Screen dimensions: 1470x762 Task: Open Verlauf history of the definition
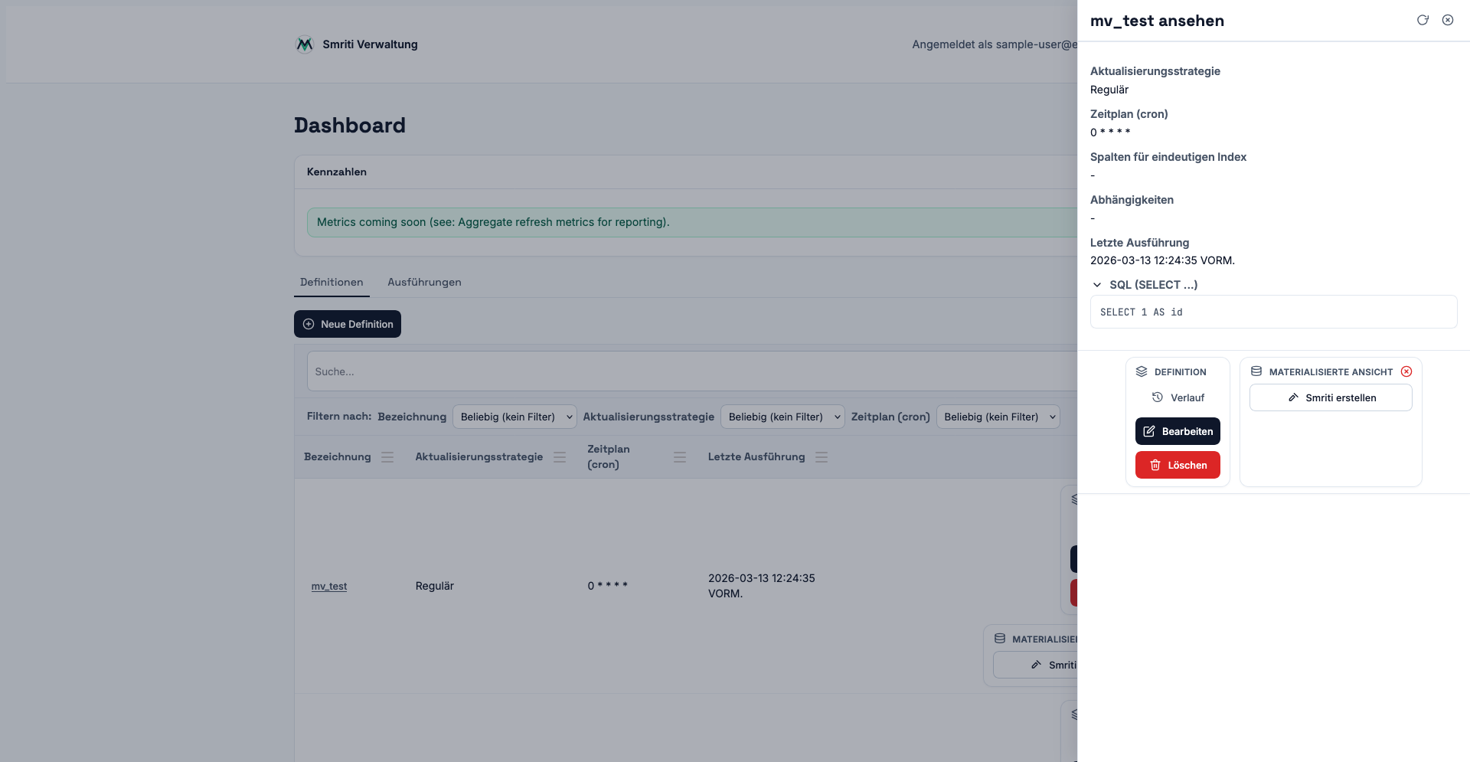click(1178, 397)
